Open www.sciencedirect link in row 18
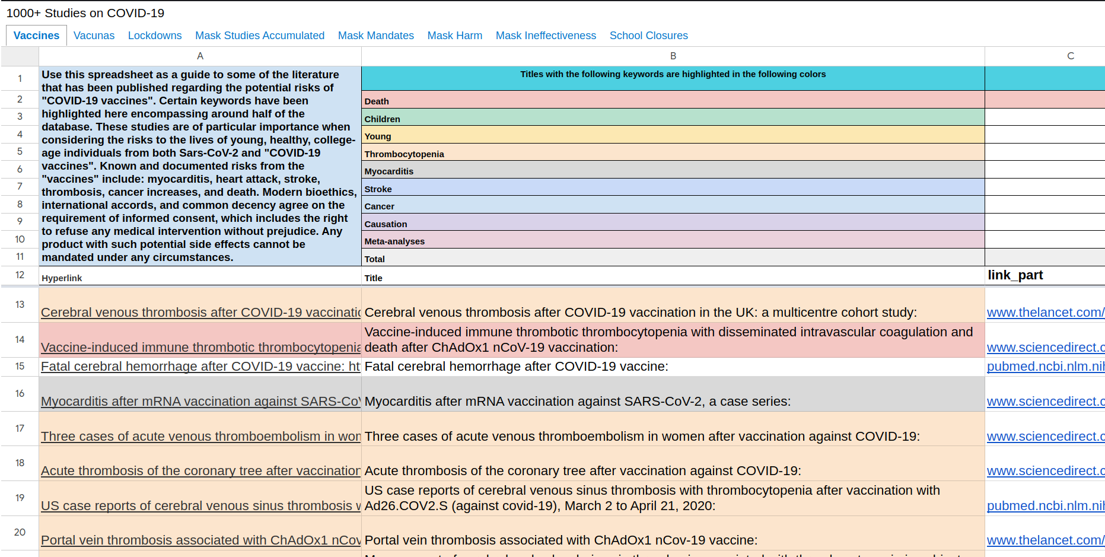The image size is (1105, 557). 1046,470
